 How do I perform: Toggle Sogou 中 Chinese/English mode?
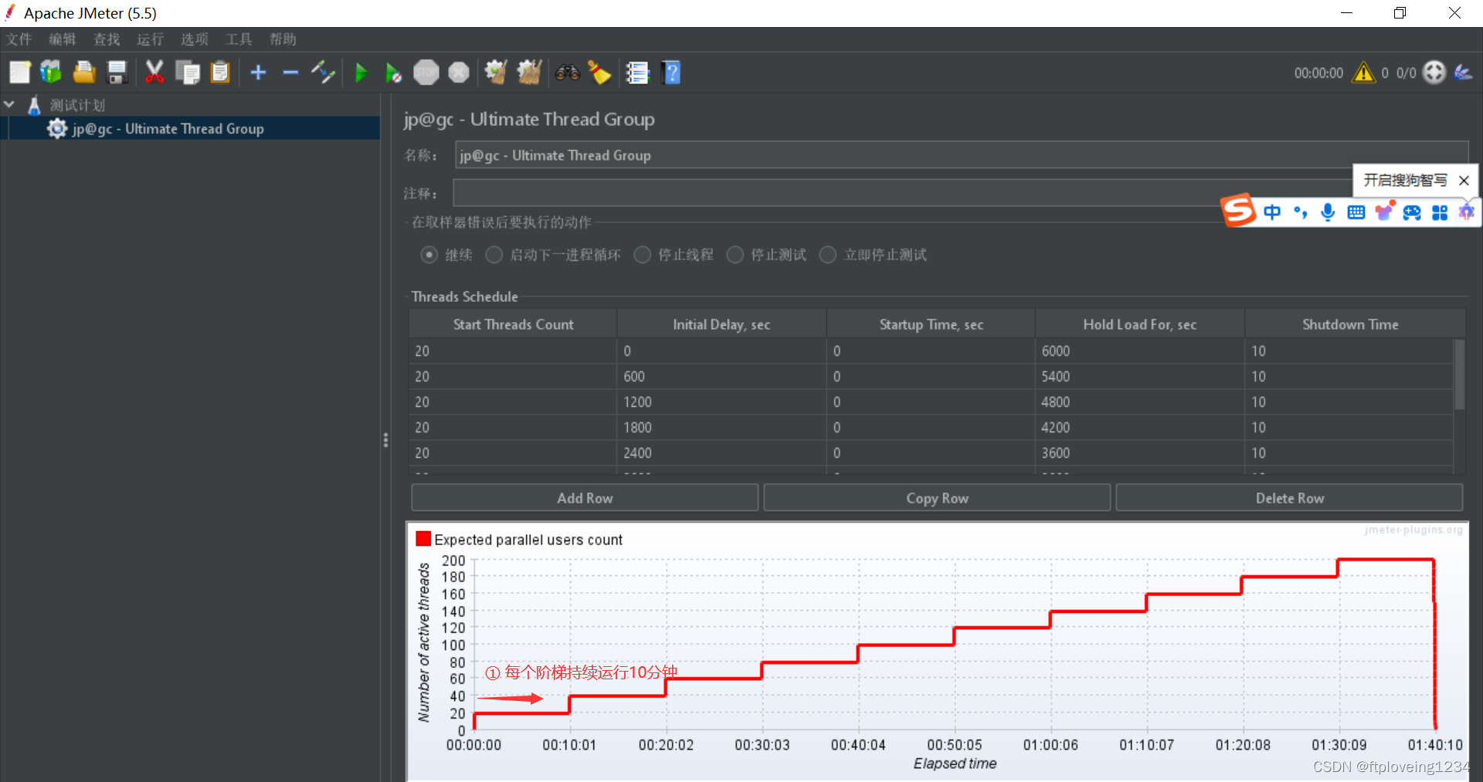[1272, 212]
